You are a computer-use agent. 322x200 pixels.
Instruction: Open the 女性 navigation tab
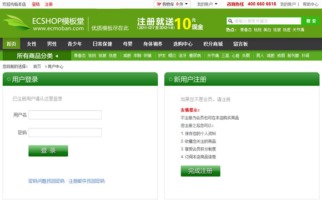click(x=32, y=44)
